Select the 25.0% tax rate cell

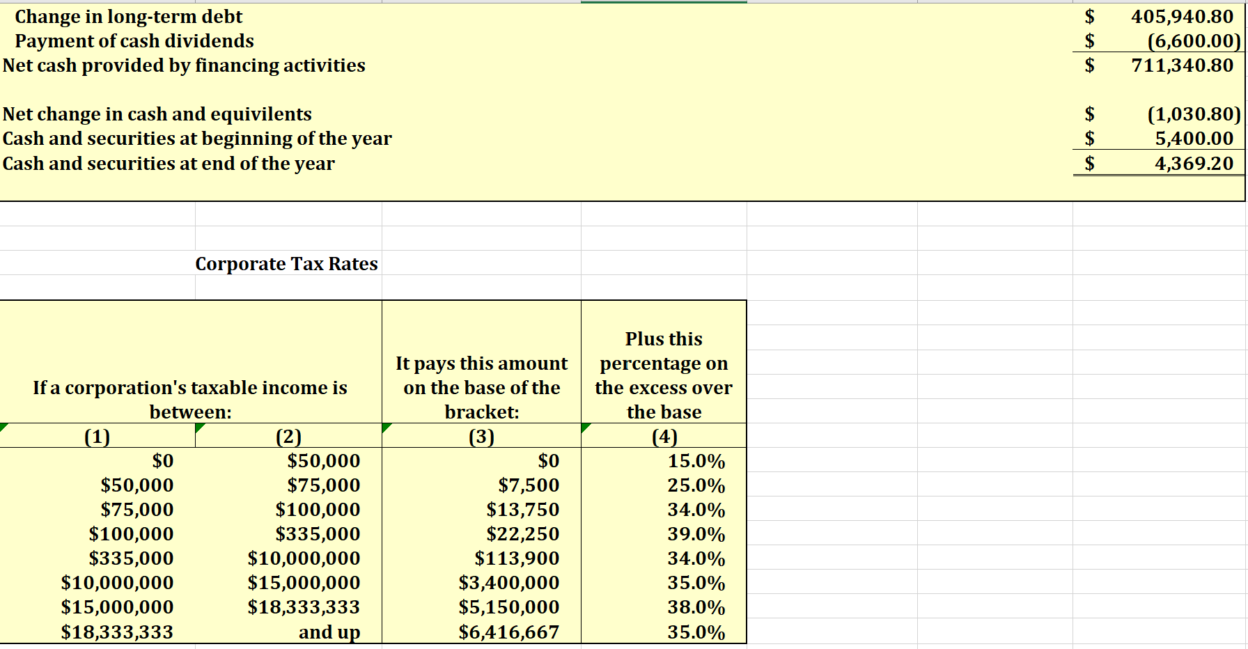tap(696, 485)
